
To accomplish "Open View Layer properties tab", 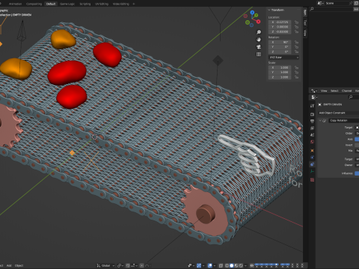I will click(x=312, y=128).
